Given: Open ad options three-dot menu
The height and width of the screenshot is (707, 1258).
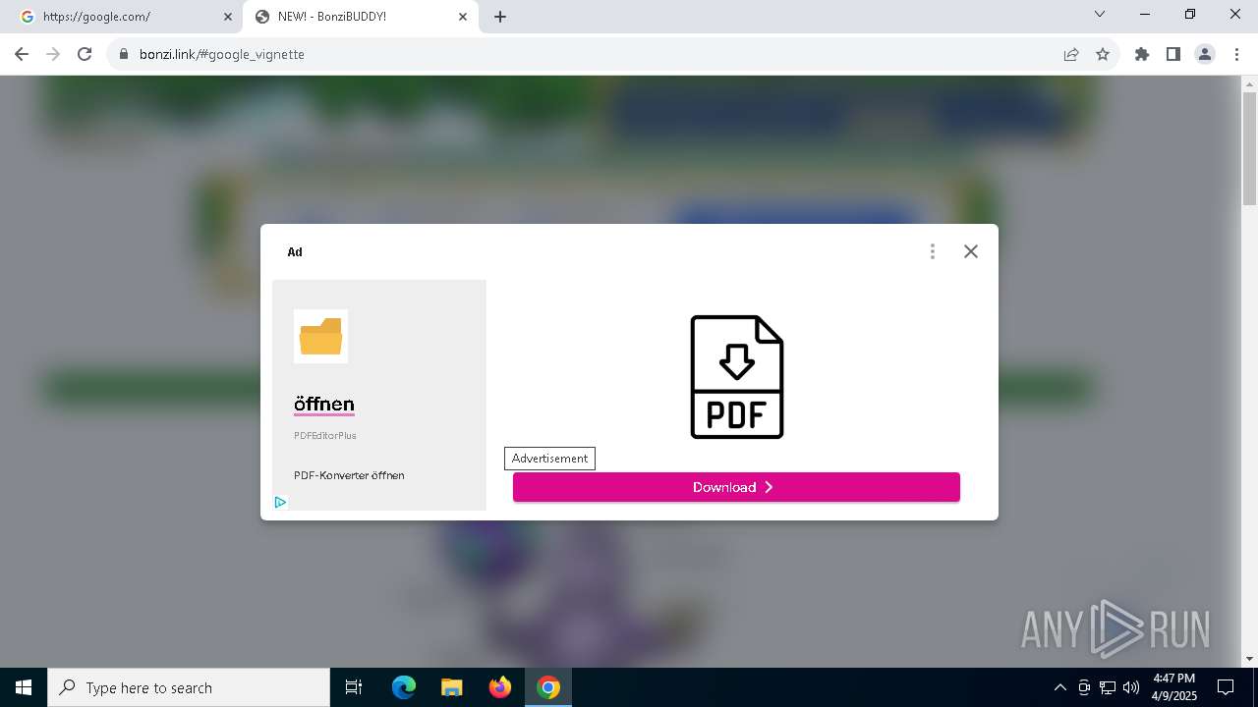Looking at the screenshot, I should (x=933, y=251).
